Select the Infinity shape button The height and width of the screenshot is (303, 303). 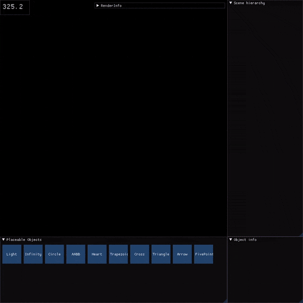tap(33, 254)
